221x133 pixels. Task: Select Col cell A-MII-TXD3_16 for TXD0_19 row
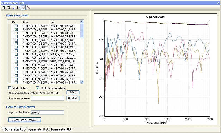tap(64, 47)
